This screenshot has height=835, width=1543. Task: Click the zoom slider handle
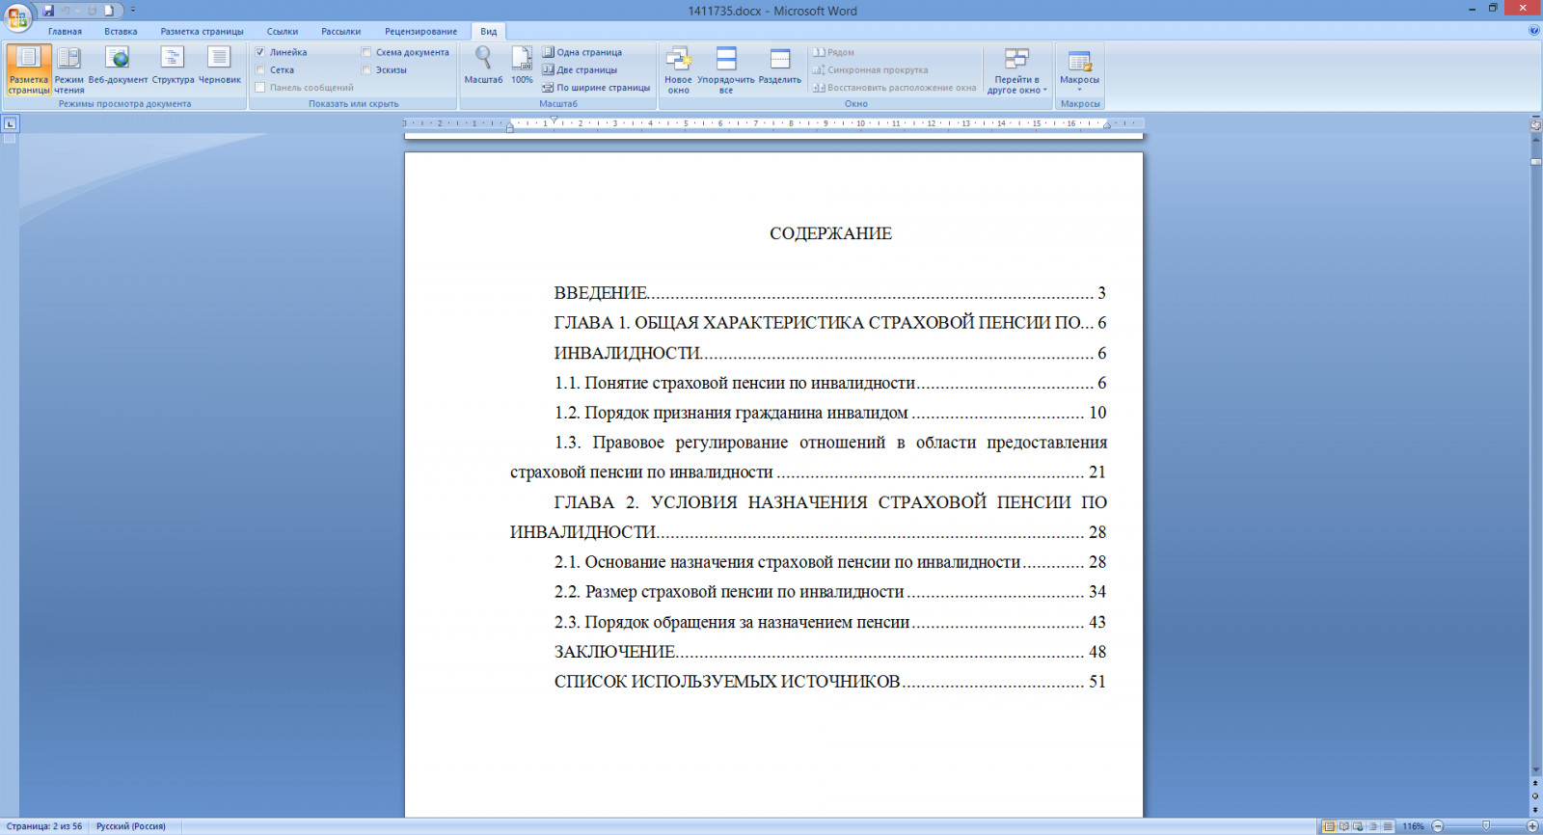coord(1486,826)
